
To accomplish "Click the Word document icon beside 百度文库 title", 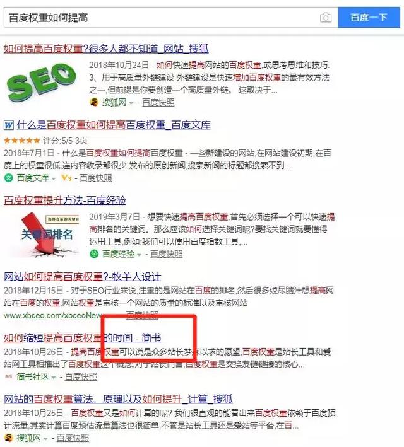I will (x=9, y=125).
